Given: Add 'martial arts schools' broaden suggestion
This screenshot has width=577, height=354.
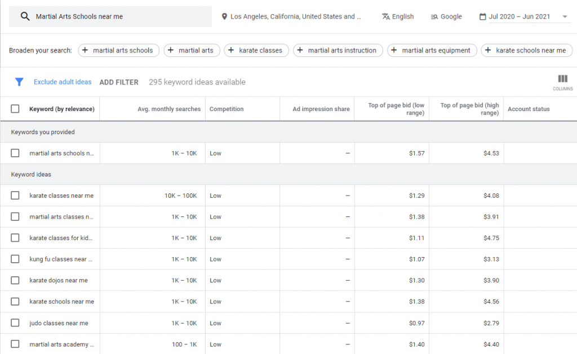Looking at the screenshot, I should pos(118,50).
